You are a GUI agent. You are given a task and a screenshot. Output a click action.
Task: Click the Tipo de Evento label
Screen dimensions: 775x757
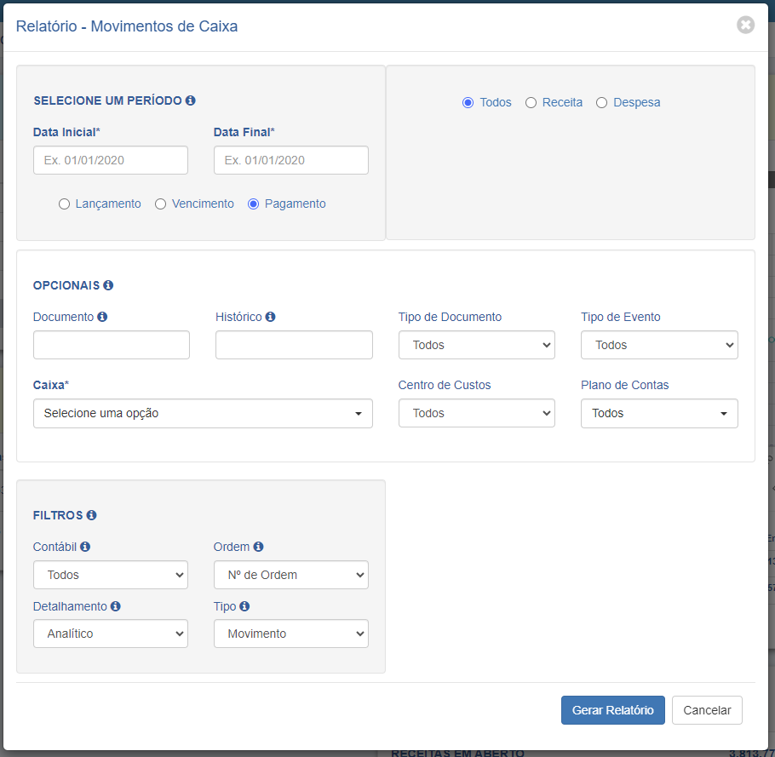click(621, 317)
